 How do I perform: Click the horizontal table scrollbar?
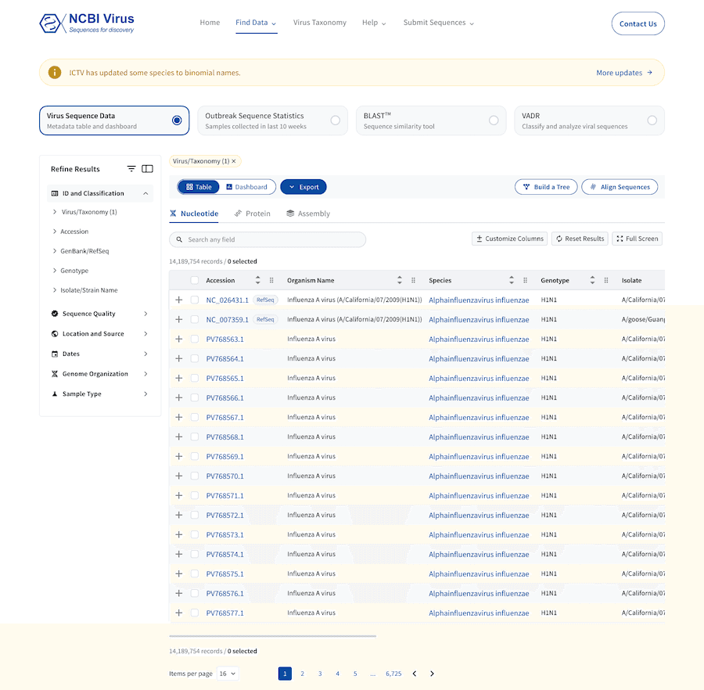coord(272,636)
